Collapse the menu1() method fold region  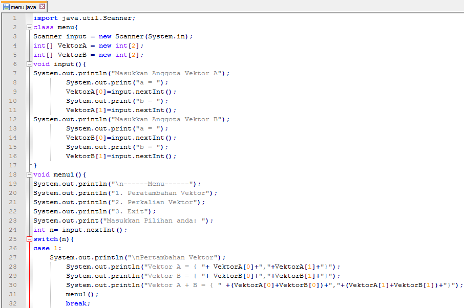[29, 174]
